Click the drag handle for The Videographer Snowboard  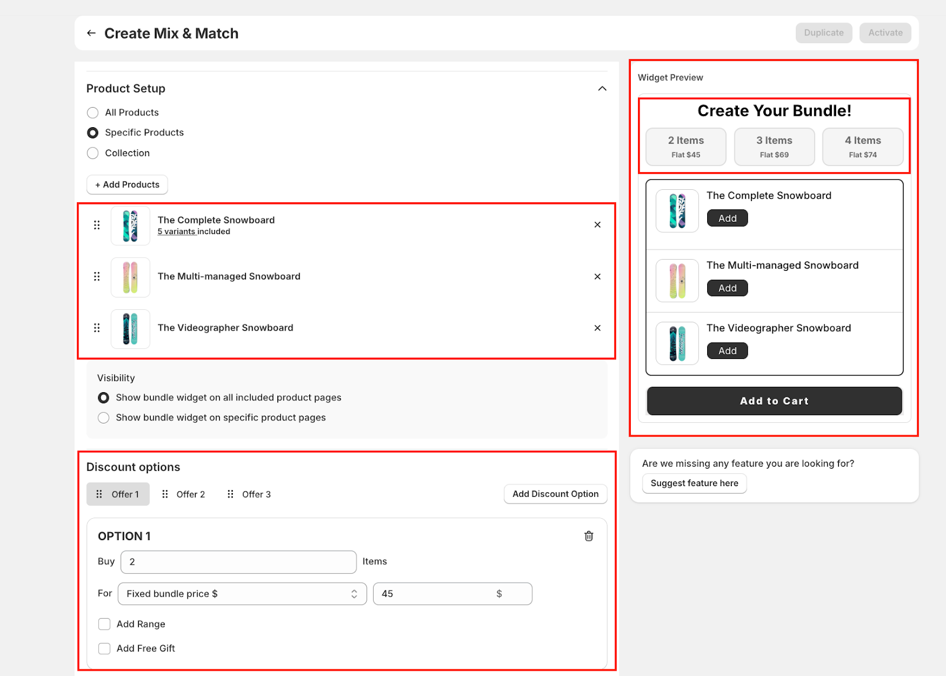click(97, 328)
